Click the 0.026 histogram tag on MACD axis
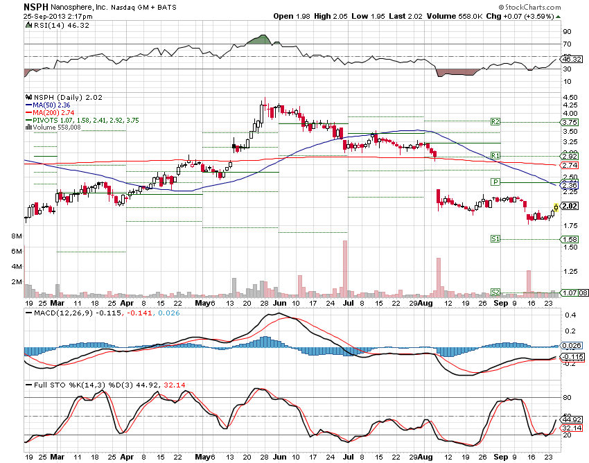589x463 pixels. [571, 345]
